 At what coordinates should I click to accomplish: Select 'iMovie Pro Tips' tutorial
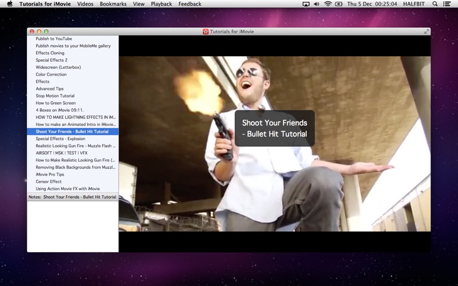[x=73, y=174]
